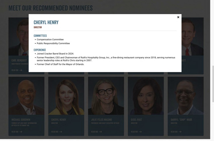
Task: Select Carl Berquist's portrait photo
Action: 19,36
